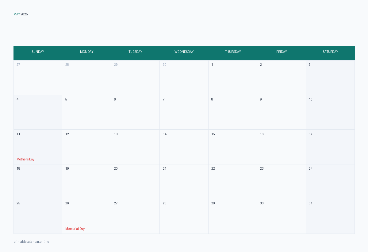Viewport: 368px width, 252px height.
Task: Choose date 9 under Friday
Action: (261, 100)
